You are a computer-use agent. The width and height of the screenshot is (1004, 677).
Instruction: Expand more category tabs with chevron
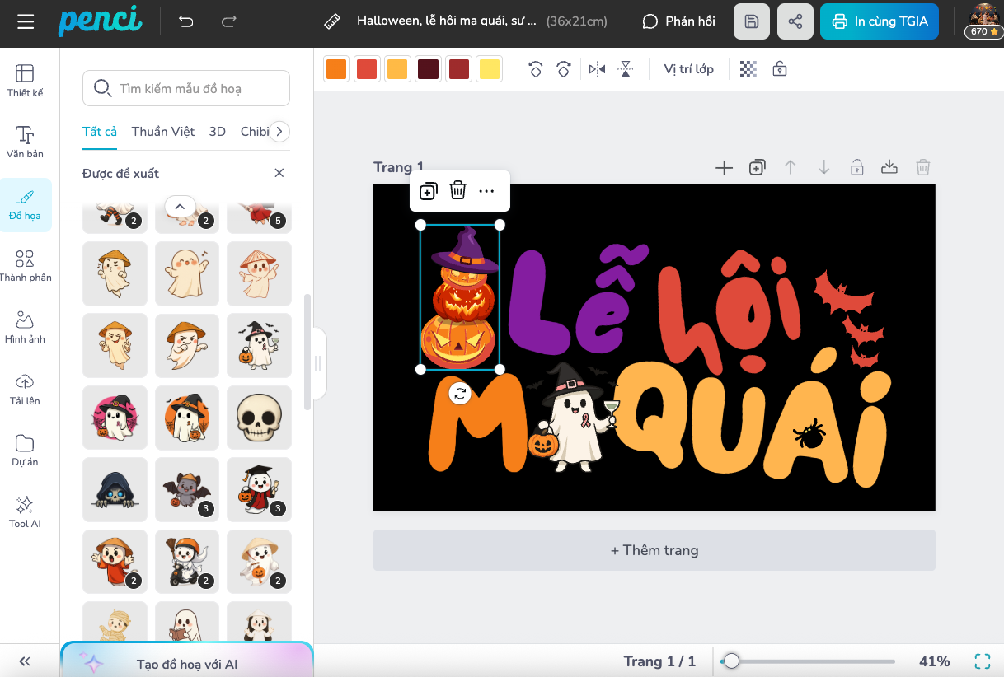click(280, 132)
